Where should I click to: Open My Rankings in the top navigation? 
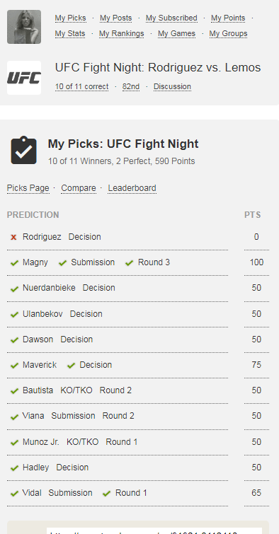pos(121,34)
